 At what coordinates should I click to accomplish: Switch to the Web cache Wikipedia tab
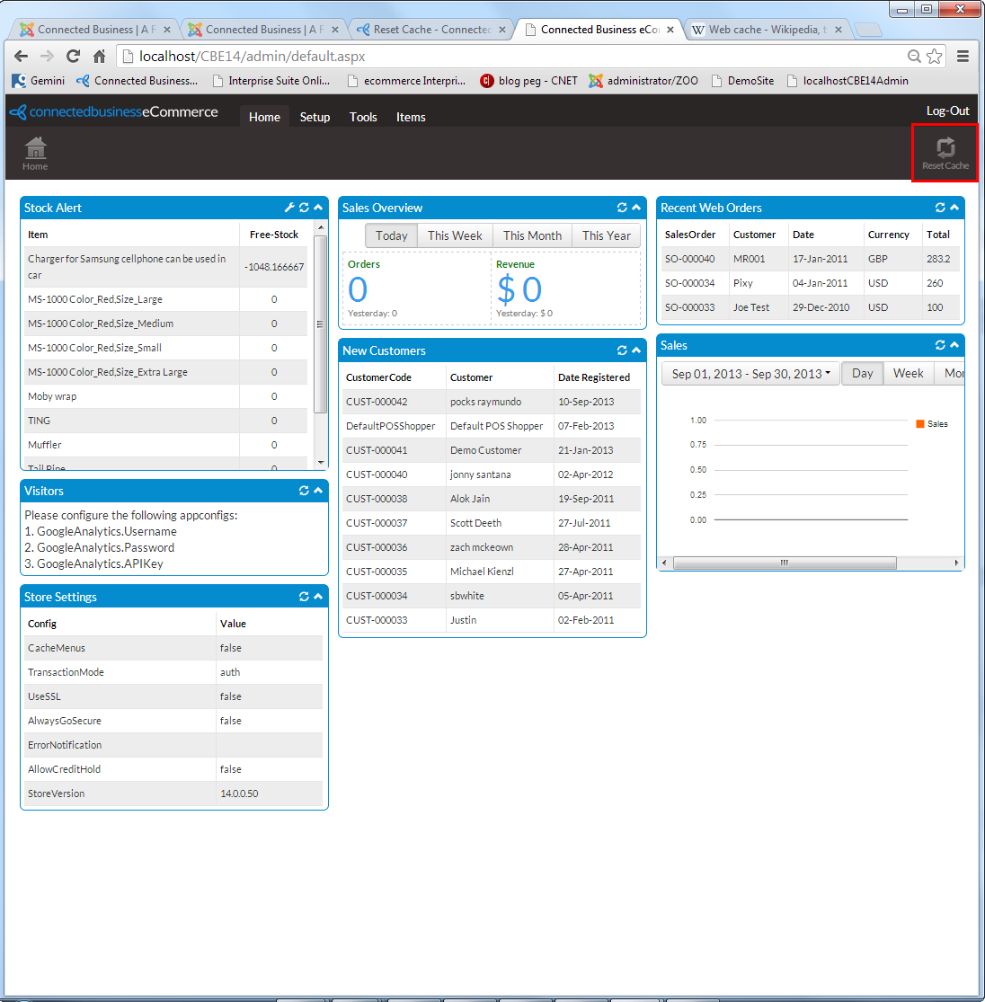pyautogui.click(x=764, y=30)
